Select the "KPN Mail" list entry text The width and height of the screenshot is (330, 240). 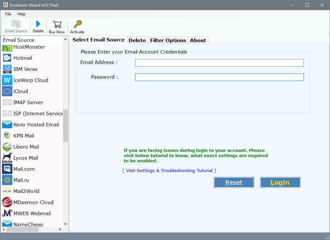pos(24,136)
